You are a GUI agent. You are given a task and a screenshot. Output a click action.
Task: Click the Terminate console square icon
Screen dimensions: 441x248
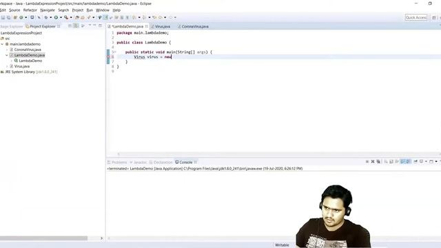[367, 161]
